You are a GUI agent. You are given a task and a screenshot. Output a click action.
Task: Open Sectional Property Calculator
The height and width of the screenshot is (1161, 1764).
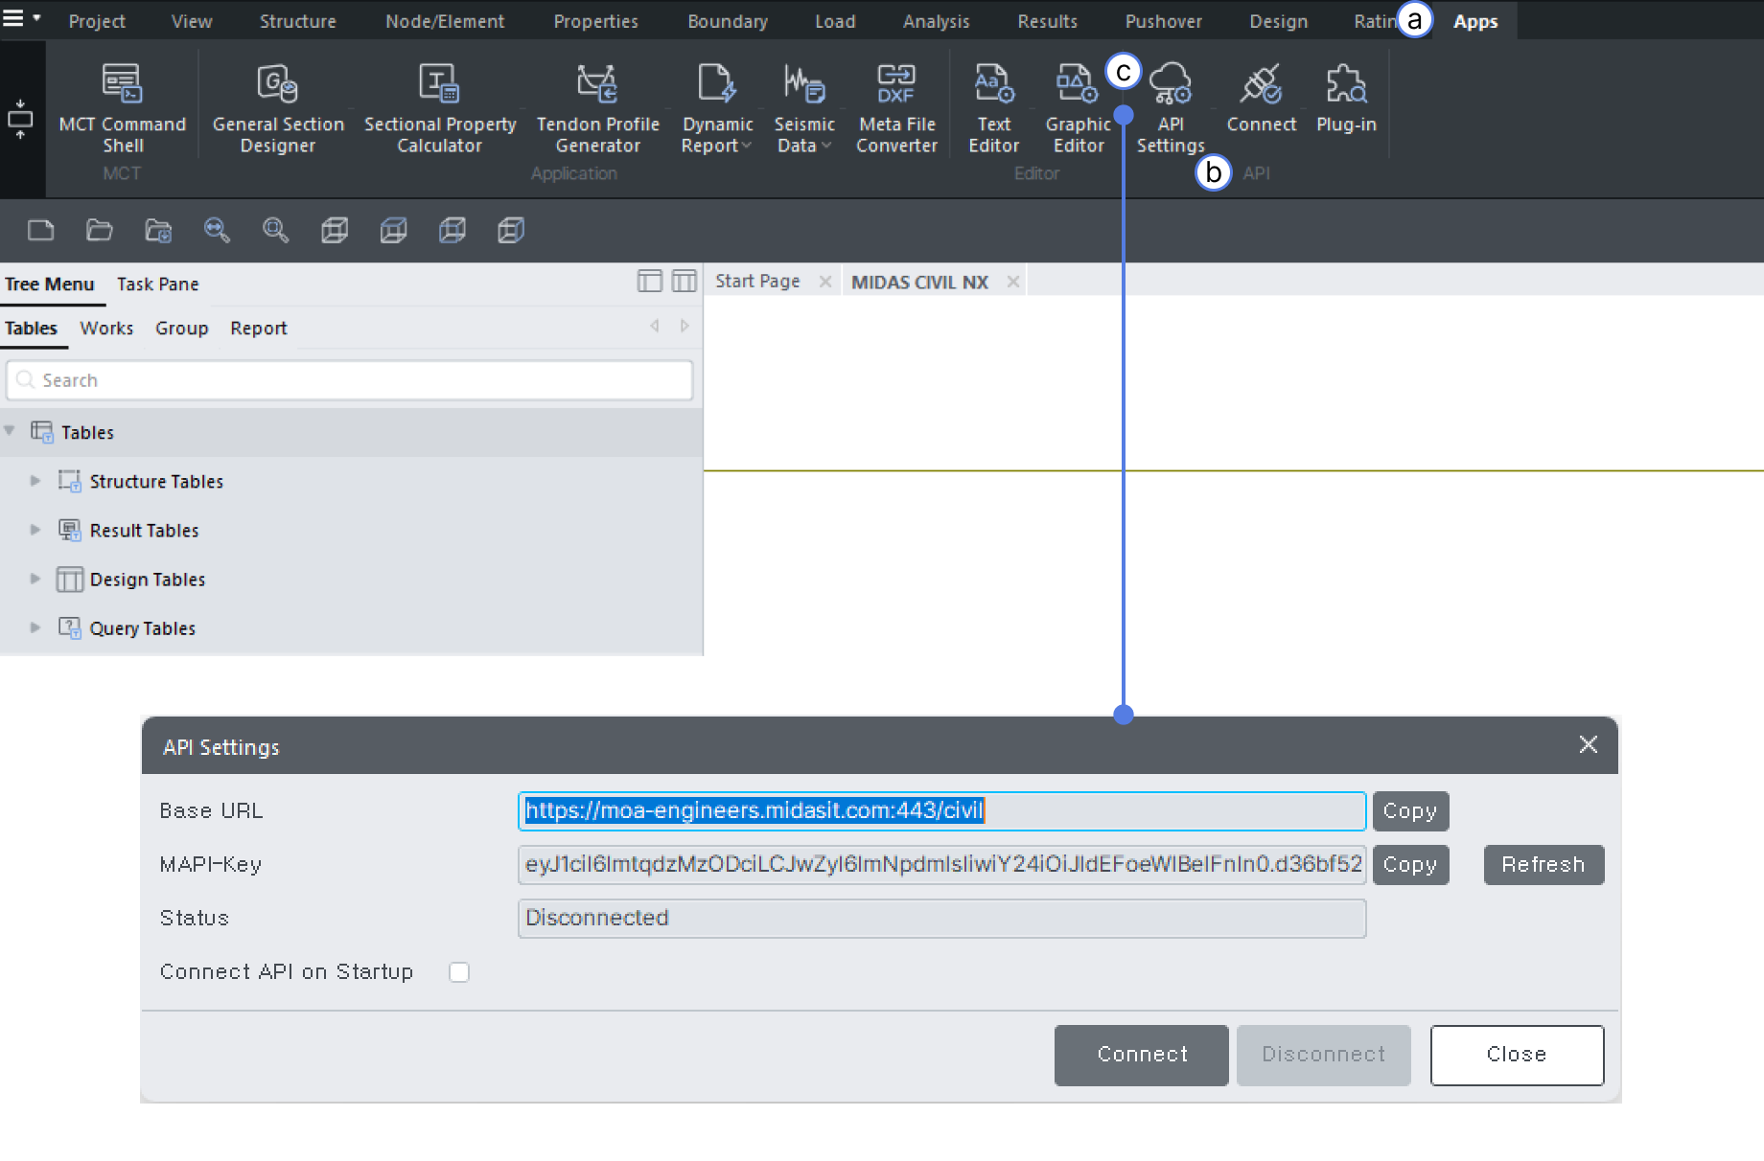pyautogui.click(x=439, y=105)
